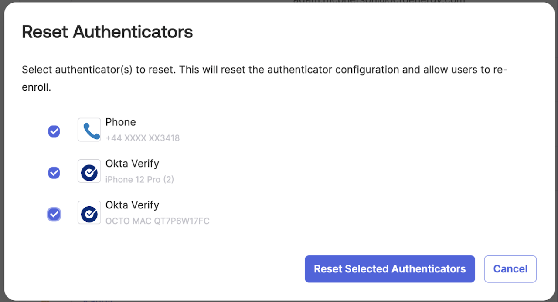
Task: Click the blue Phone handset icon
Action: coord(89,130)
